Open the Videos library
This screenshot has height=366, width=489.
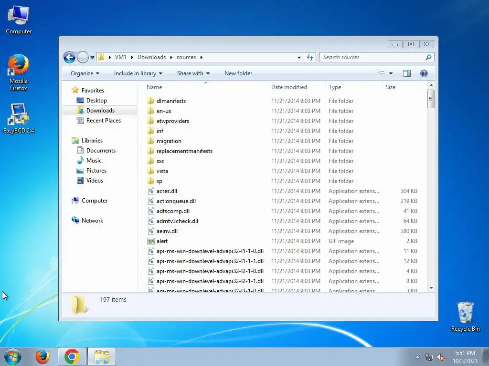tap(95, 181)
